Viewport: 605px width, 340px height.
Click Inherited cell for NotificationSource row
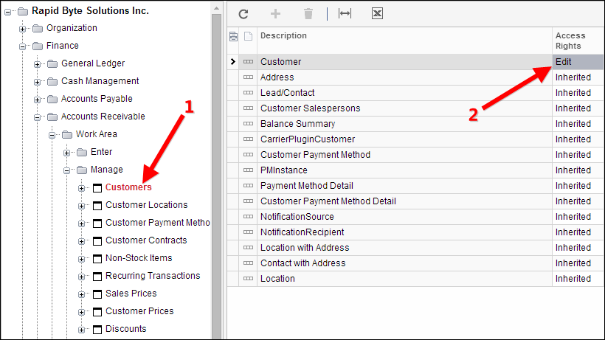[x=578, y=217]
